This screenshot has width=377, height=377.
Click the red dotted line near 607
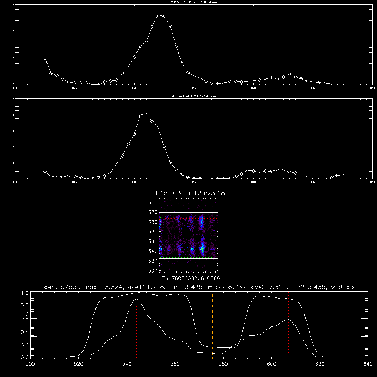(288, 325)
